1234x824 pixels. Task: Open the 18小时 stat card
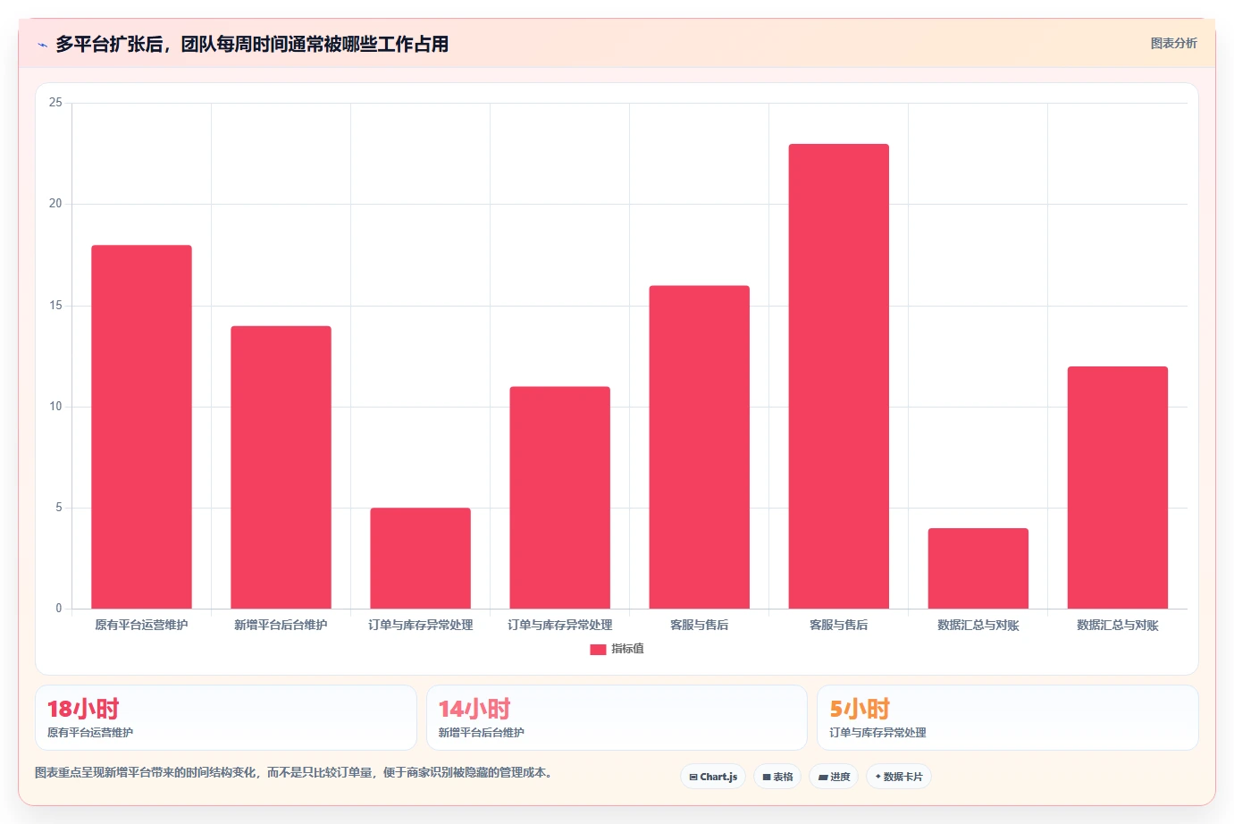[226, 718]
